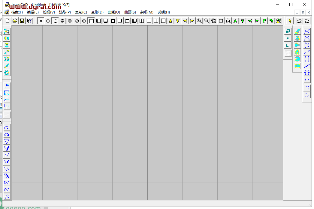The height and width of the screenshot is (209, 314).
Task: Open the 档案(F) file menu
Action: 17,12
